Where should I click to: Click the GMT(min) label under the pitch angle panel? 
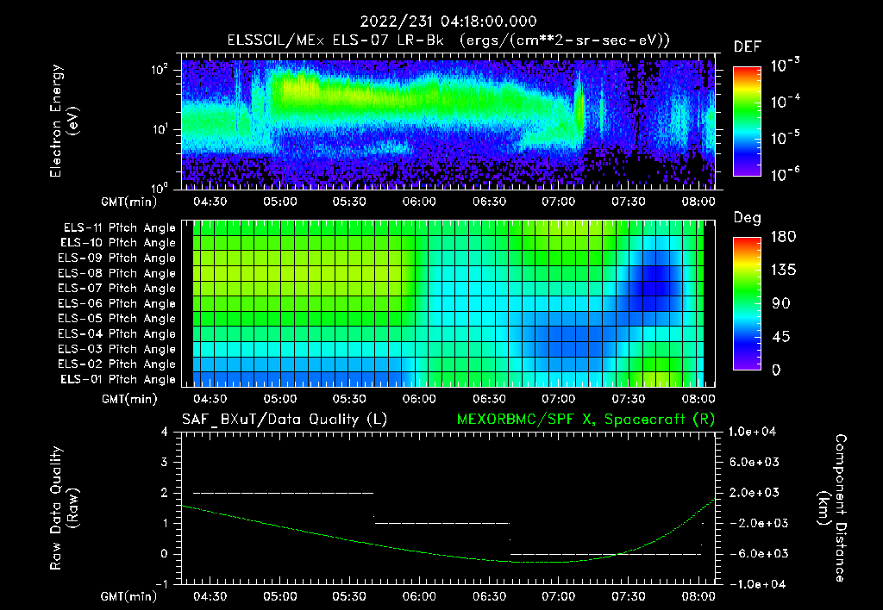[129, 400]
